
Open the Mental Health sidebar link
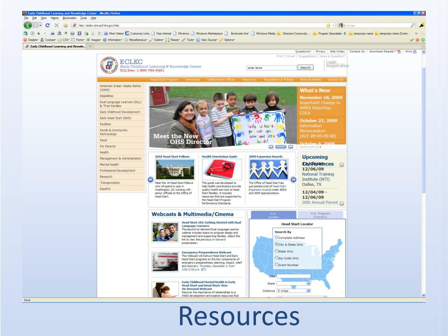coord(109,164)
